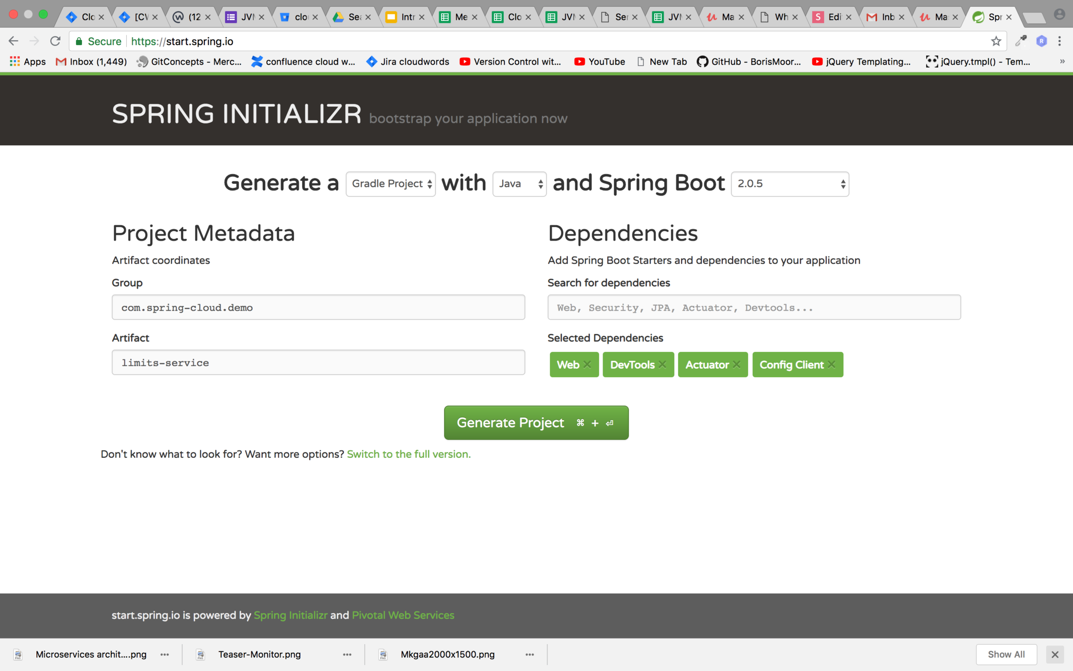Remove the DevTools dependency tag
The image size is (1073, 671).
click(x=662, y=364)
